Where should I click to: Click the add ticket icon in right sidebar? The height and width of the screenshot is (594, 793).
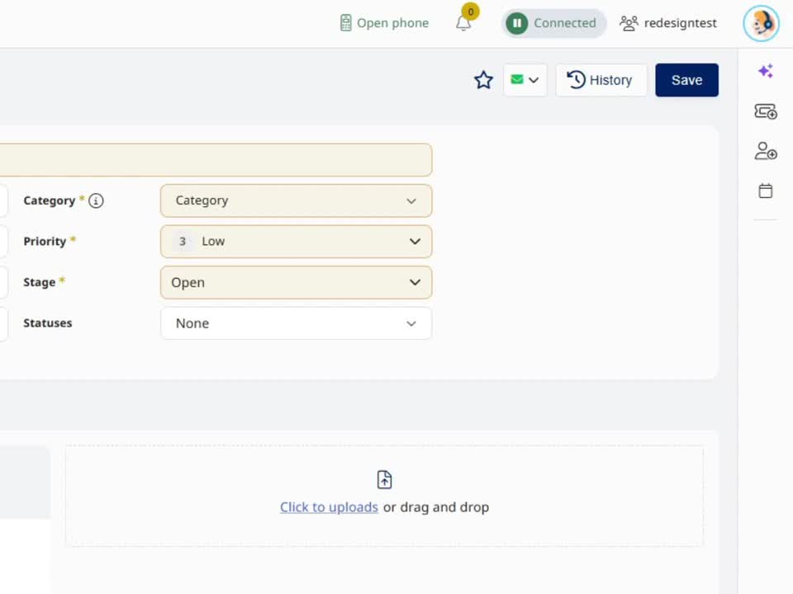766,111
